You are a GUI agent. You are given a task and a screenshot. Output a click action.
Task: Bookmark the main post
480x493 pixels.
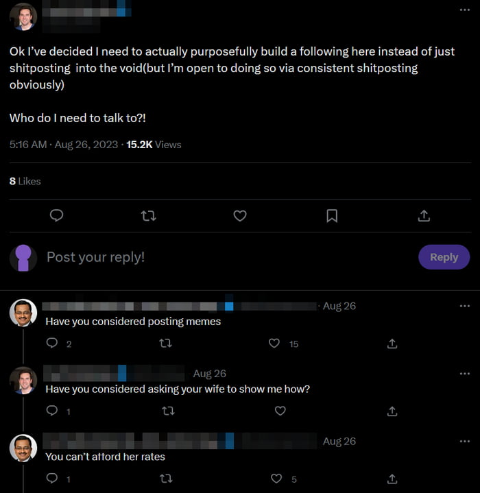332,216
